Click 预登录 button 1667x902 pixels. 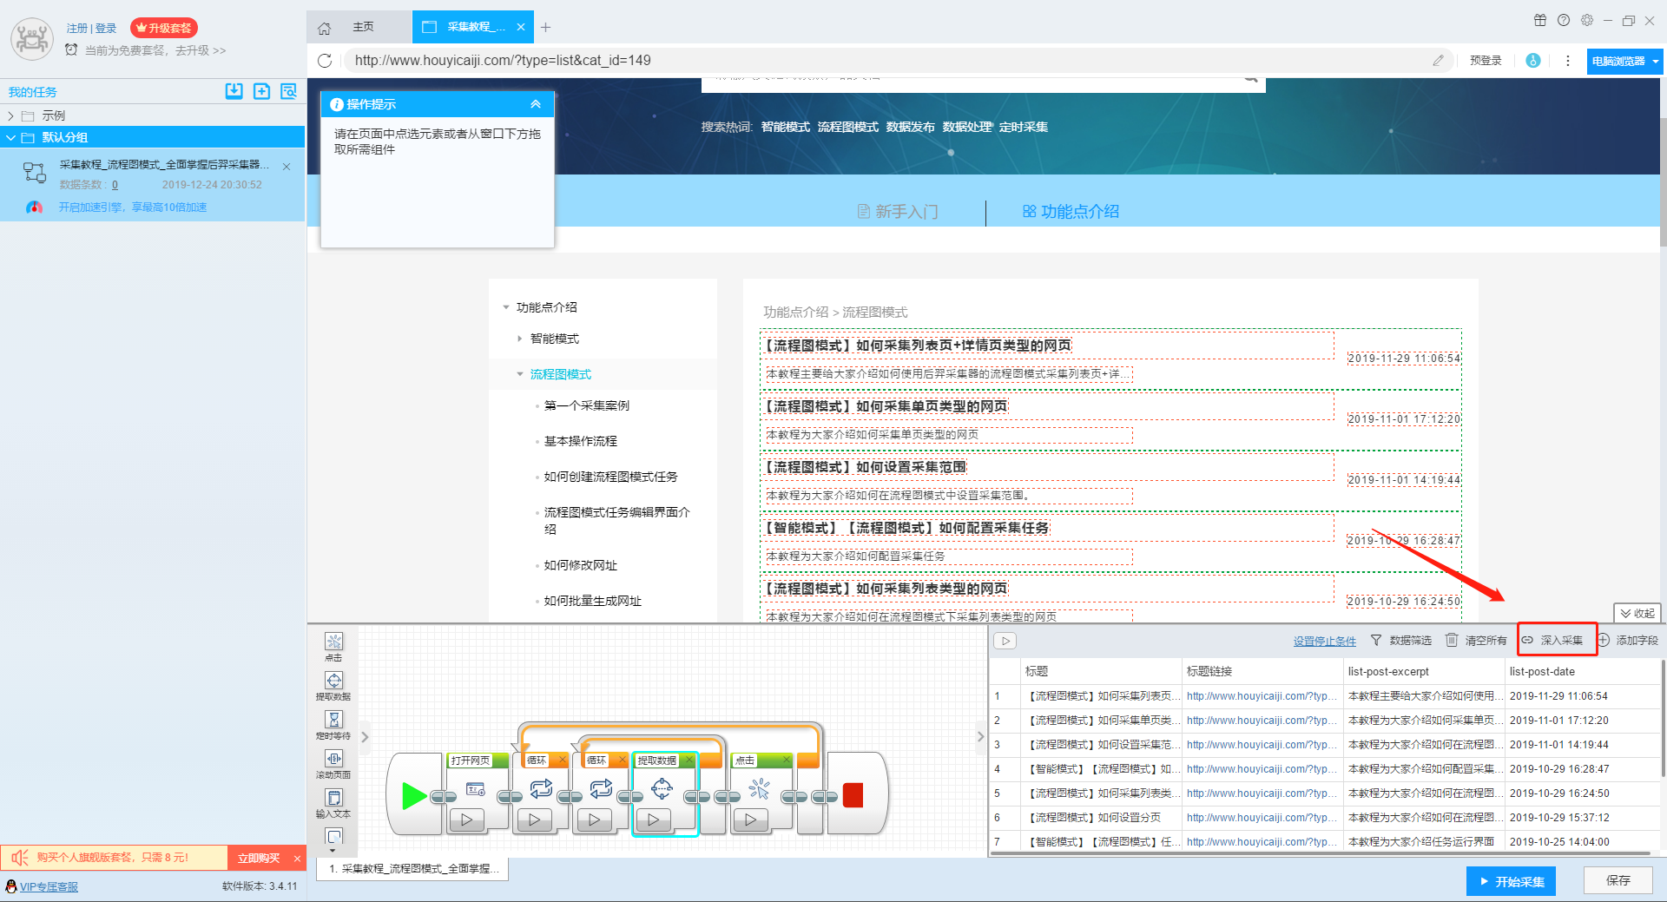1486,61
